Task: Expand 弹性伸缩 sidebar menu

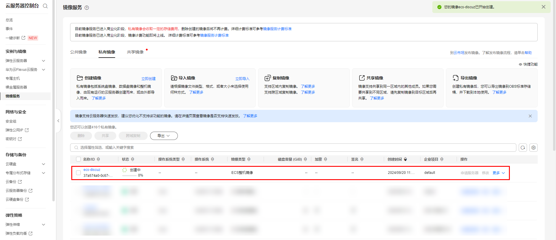Action: tap(43, 225)
